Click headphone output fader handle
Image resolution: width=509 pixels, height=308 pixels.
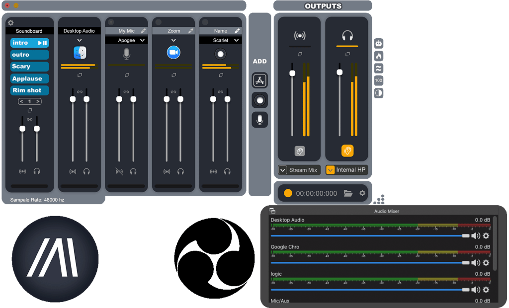[339, 72]
